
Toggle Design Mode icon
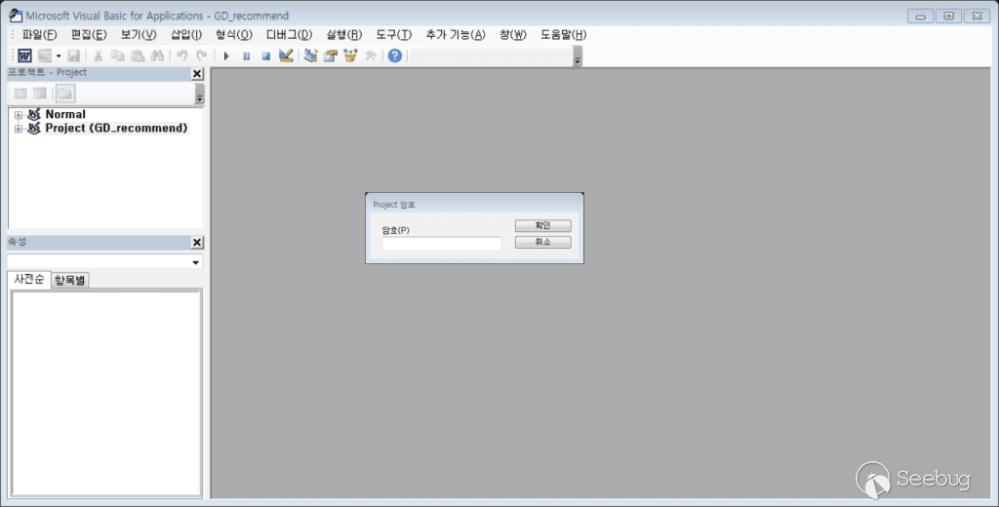point(286,56)
